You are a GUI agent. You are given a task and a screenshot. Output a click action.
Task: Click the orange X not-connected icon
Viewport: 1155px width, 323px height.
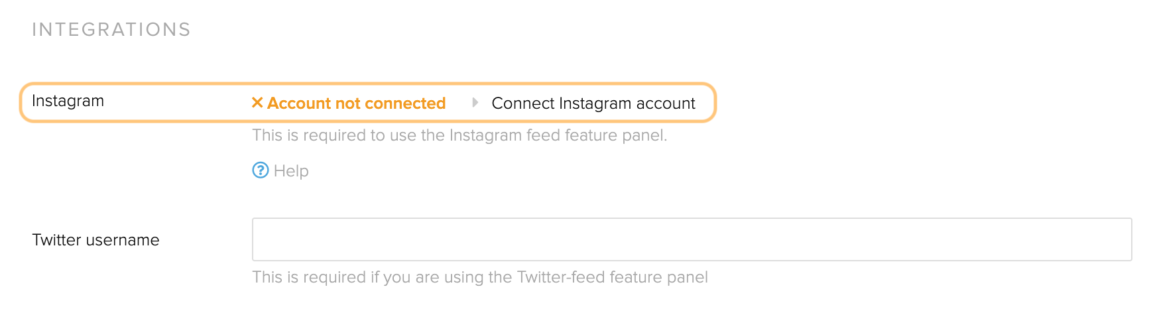tap(257, 103)
